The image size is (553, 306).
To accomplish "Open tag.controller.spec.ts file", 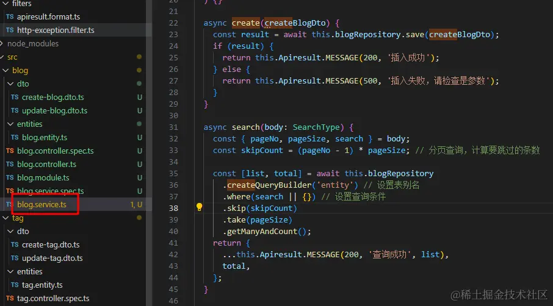I will (x=53, y=298).
